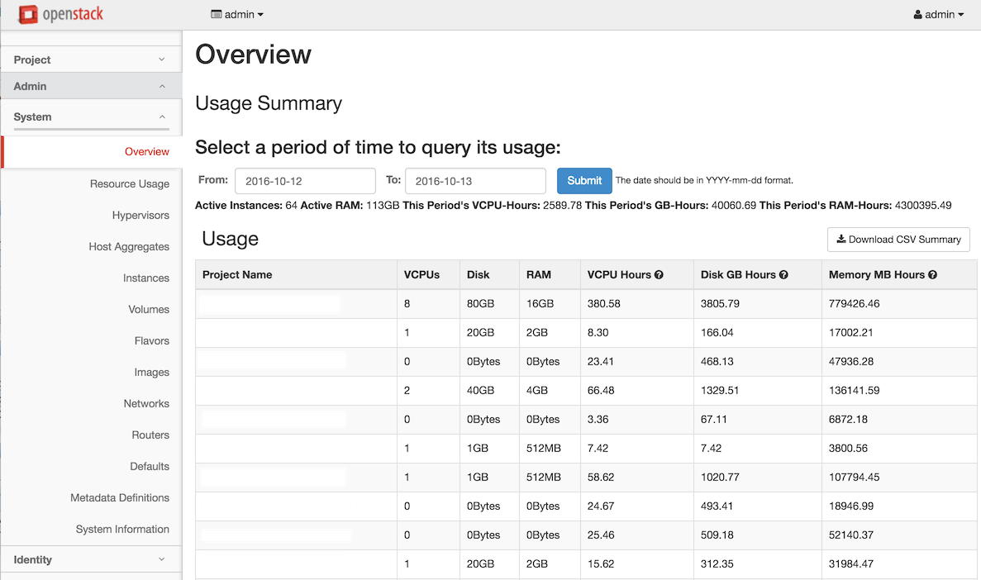Image resolution: width=981 pixels, height=580 pixels.
Task: Go to the Instances page
Action: (145, 278)
